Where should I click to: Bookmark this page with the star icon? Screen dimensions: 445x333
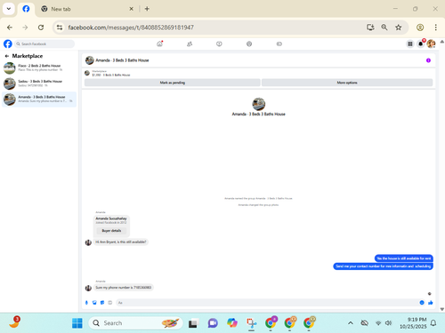click(x=399, y=28)
